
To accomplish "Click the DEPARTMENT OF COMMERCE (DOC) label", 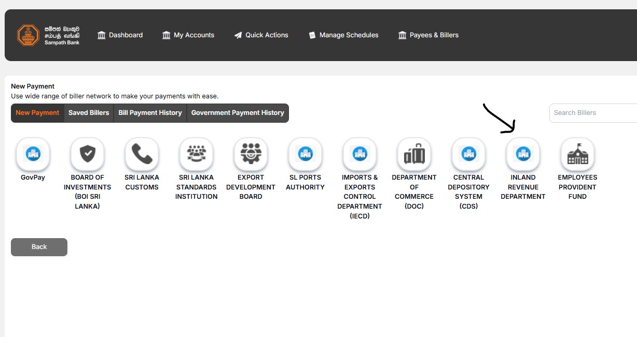I will [414, 192].
